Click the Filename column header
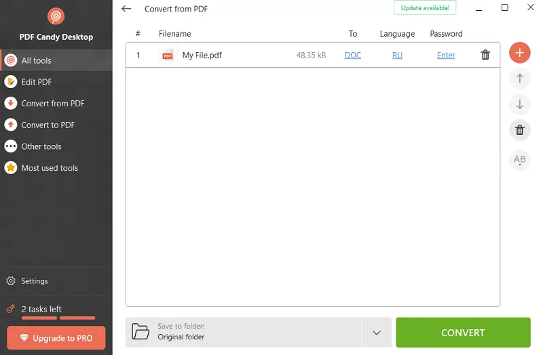 pos(175,33)
